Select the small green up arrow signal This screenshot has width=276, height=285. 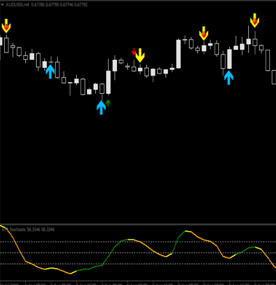(x=108, y=103)
